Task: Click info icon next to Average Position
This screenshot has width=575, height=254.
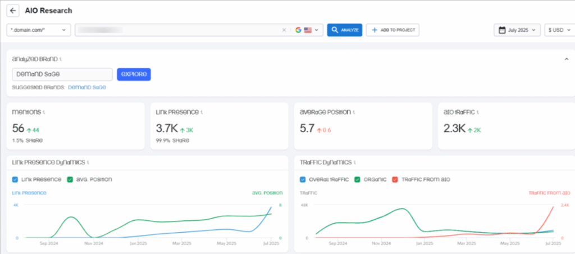Action: pos(354,112)
